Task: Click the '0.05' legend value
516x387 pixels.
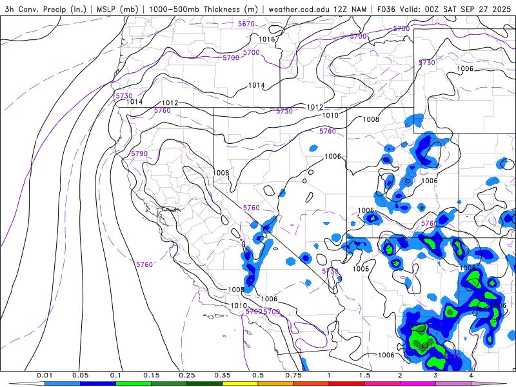Action: tap(80, 375)
